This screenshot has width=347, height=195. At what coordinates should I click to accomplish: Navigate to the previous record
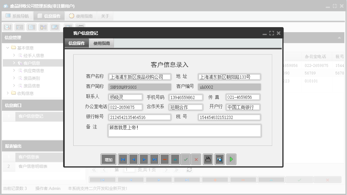click(133, 159)
